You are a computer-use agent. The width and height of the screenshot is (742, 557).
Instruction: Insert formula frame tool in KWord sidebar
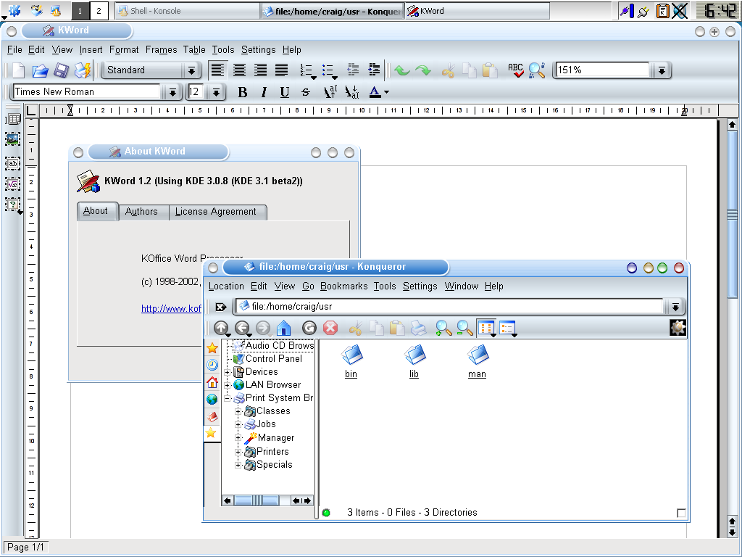(x=13, y=183)
